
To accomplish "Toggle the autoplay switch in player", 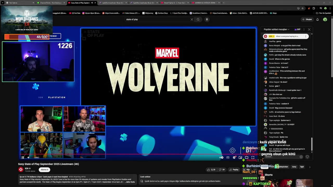I will [221, 157].
